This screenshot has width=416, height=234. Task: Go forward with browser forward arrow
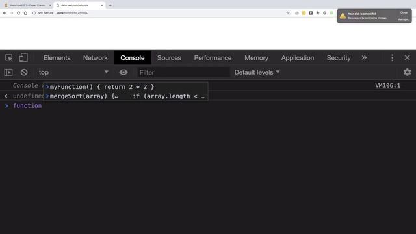[x=12, y=13]
